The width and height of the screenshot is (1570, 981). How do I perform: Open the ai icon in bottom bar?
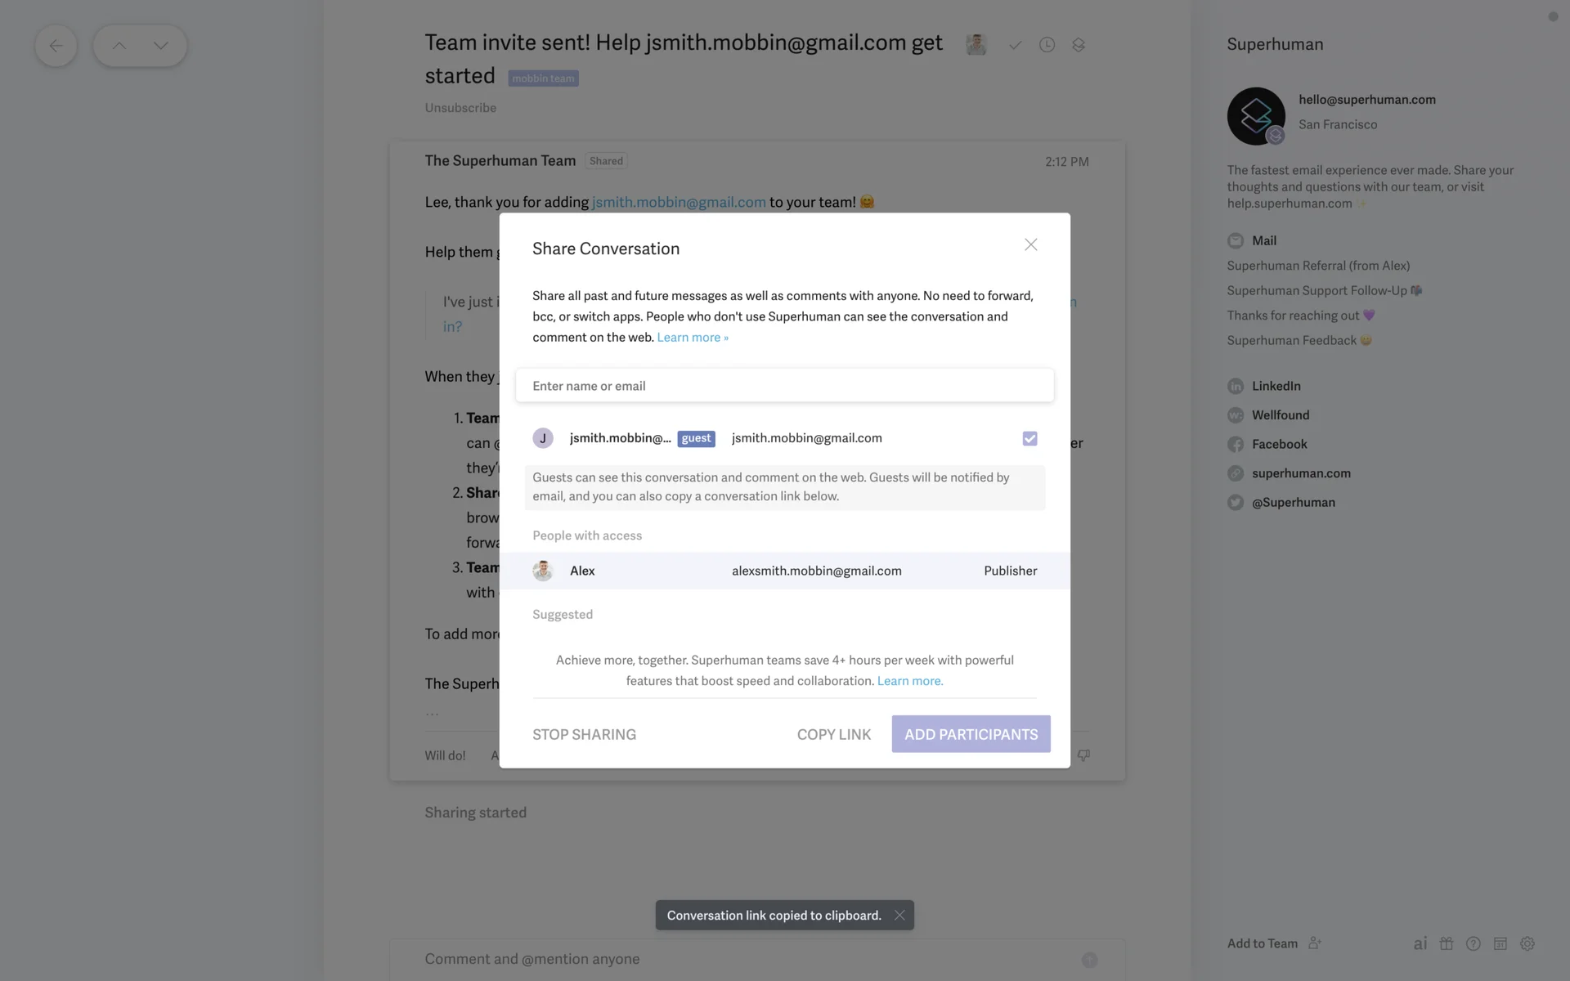tap(1420, 943)
